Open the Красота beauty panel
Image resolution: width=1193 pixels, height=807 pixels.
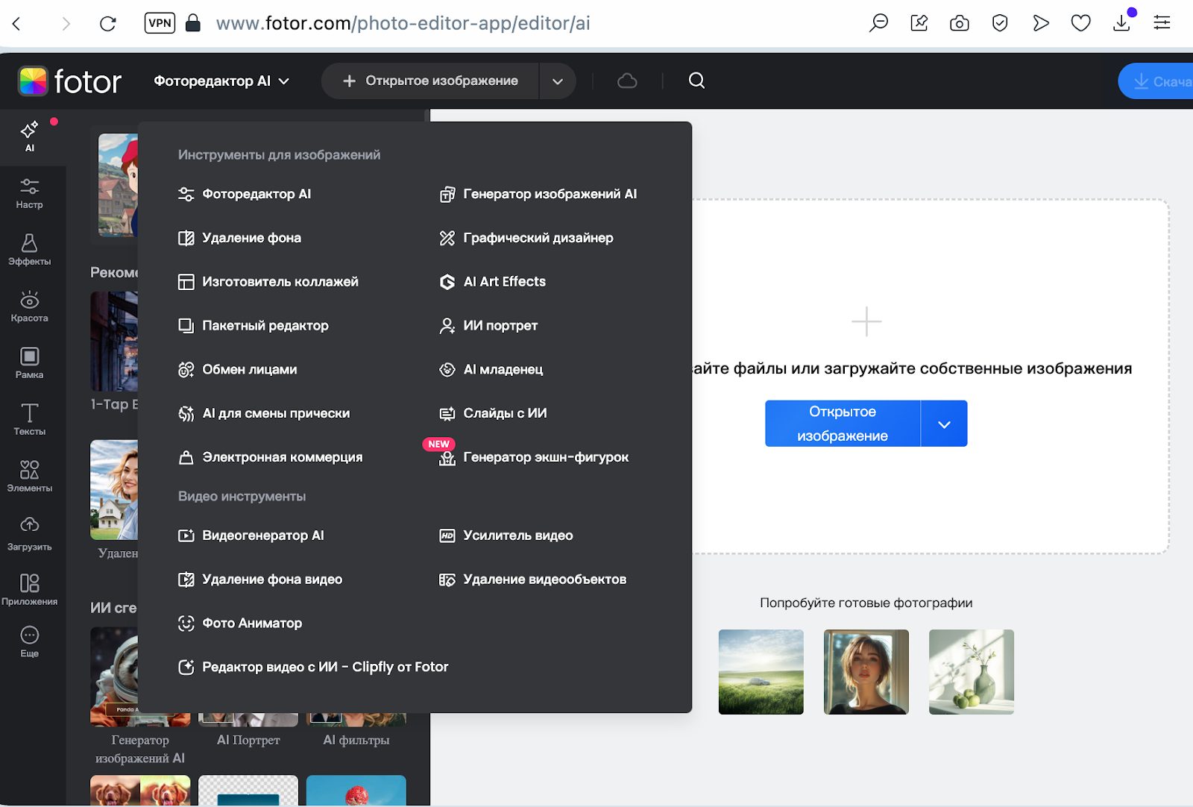(29, 307)
